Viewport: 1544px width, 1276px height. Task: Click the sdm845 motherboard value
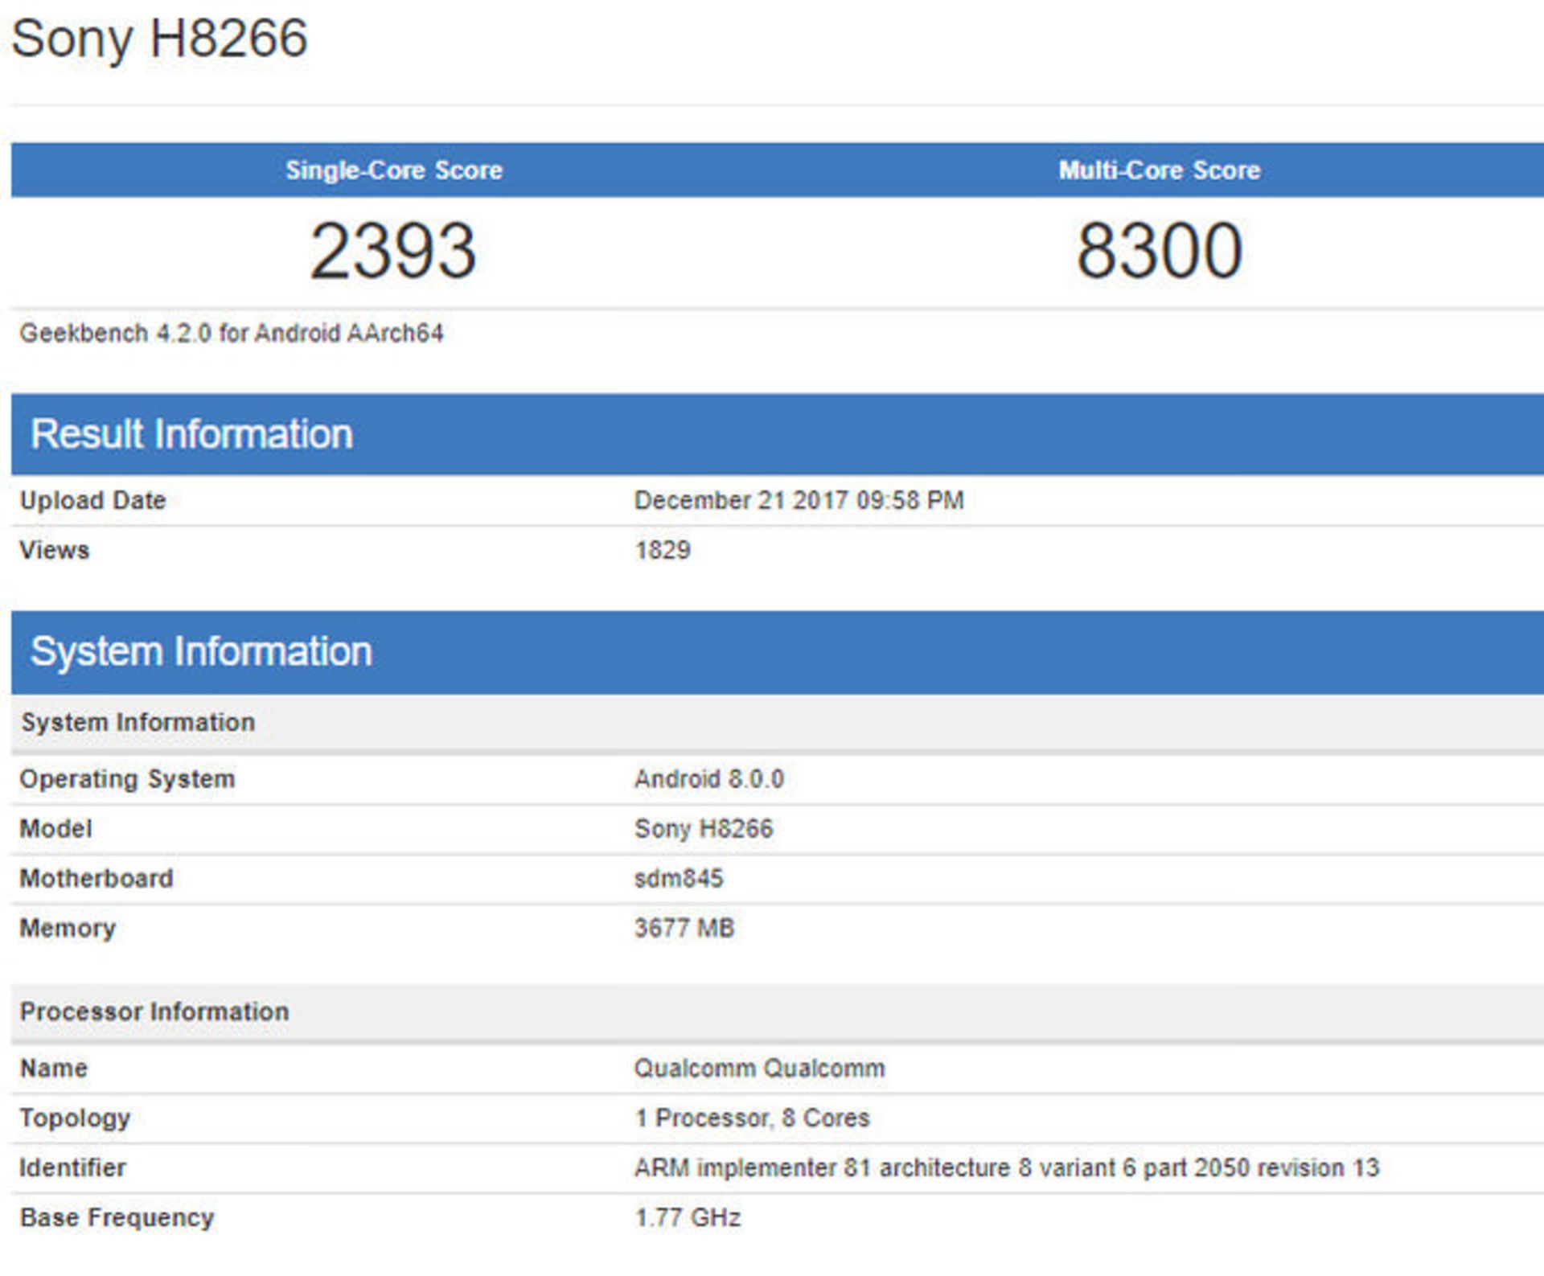tap(678, 878)
